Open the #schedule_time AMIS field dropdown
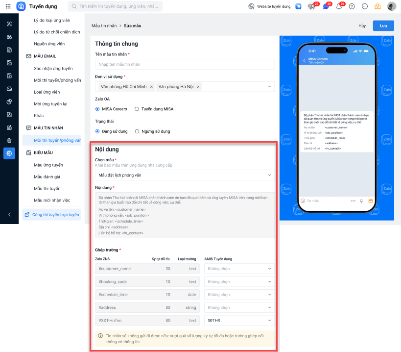The width and height of the screenshot is (401, 352). click(x=239, y=295)
